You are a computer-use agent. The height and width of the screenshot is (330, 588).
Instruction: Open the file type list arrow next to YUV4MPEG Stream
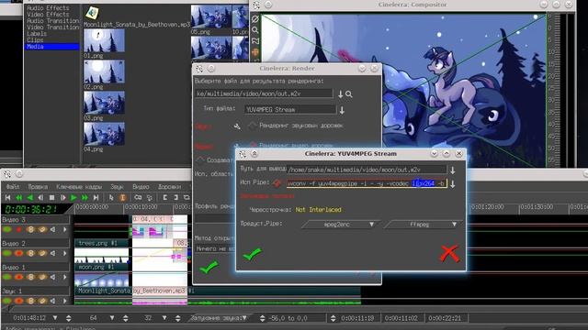(x=342, y=110)
